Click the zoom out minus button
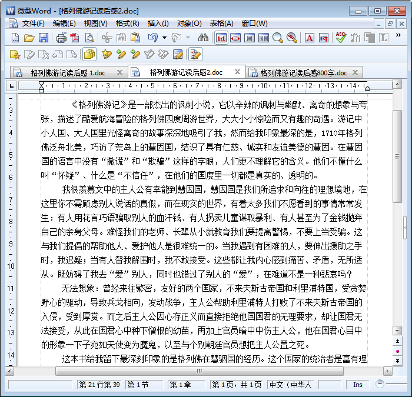 click(x=380, y=383)
